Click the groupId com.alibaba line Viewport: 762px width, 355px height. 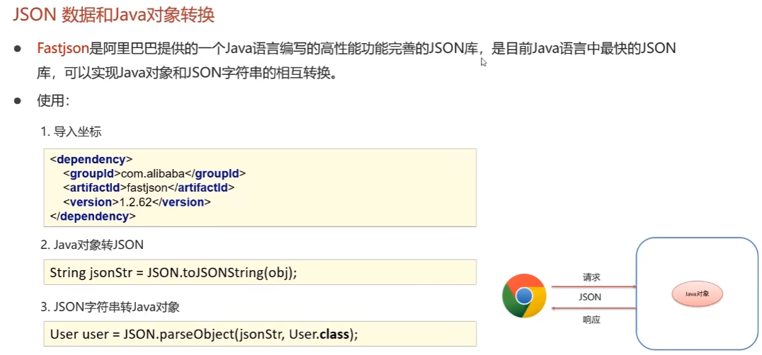(154, 173)
